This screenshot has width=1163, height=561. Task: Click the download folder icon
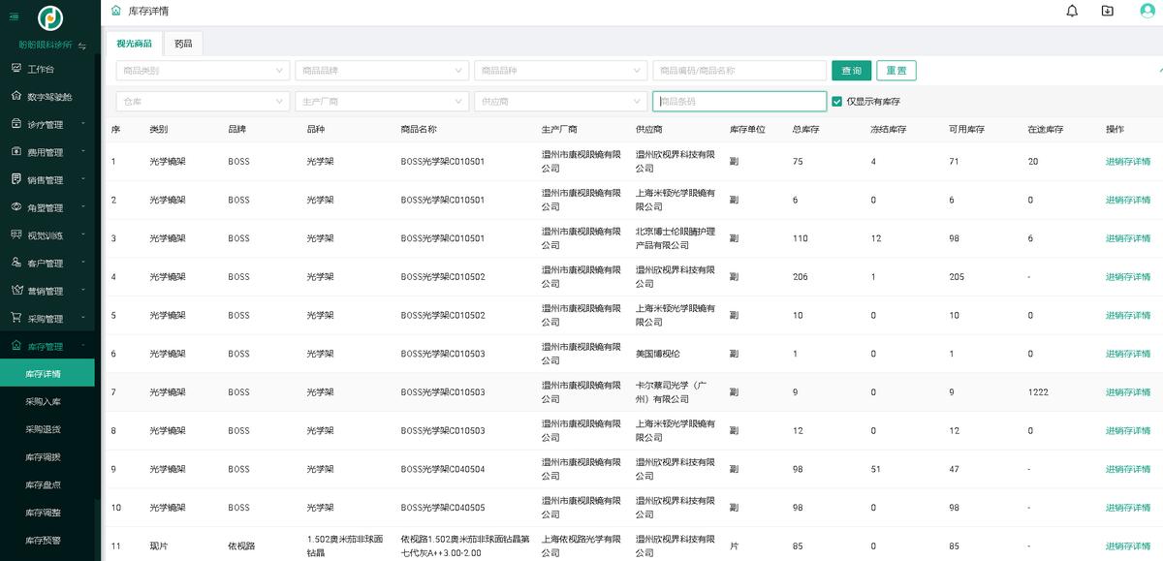pyautogui.click(x=1108, y=11)
